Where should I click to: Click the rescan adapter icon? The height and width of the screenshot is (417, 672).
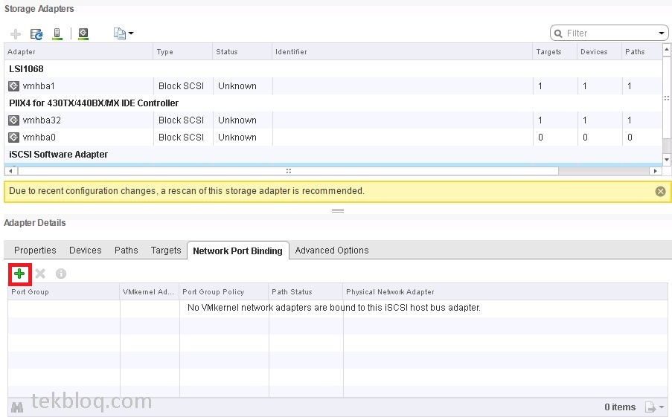83,33
